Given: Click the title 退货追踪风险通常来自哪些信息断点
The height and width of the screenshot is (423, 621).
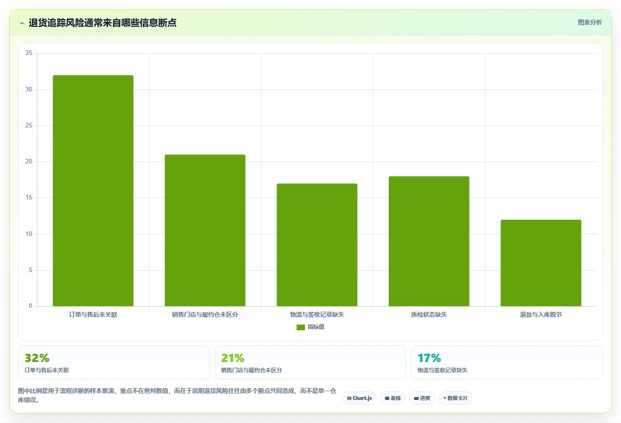Looking at the screenshot, I should click(102, 23).
